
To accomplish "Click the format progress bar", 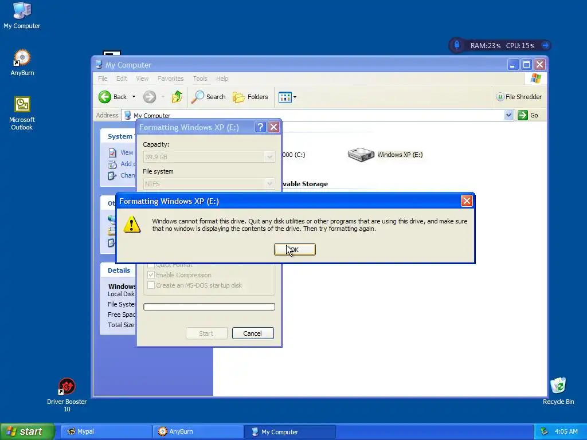I will coord(209,307).
